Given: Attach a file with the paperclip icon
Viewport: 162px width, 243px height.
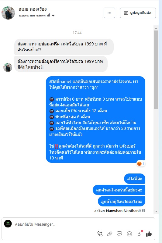Looking at the screenshot, I should [110, 234].
